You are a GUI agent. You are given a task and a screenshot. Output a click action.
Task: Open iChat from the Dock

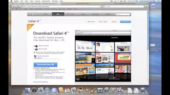[54, 90]
